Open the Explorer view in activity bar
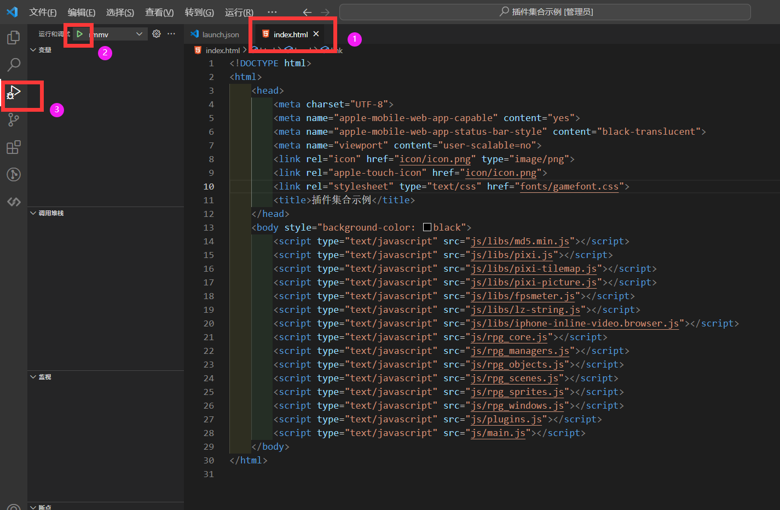Viewport: 780px width, 510px height. [13, 37]
